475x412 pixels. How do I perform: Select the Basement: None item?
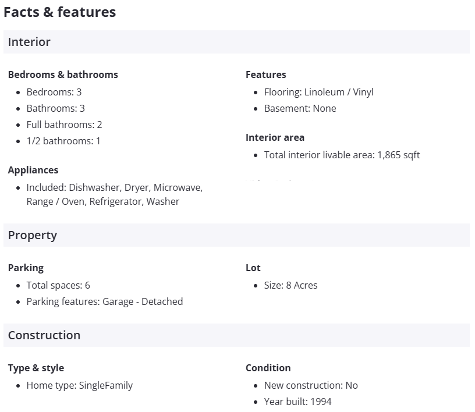click(x=300, y=108)
